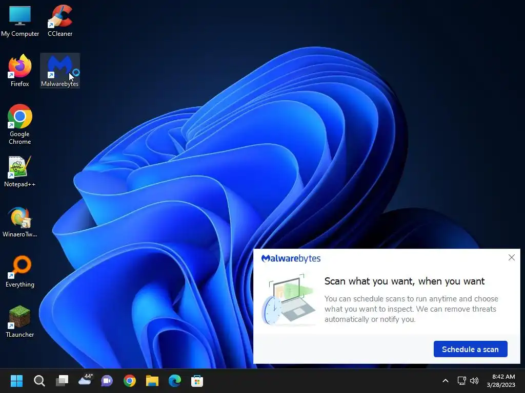The height and width of the screenshot is (393, 525).
Task: Select the WinaeroTweaker desktop shortcut
Action: coord(20,222)
